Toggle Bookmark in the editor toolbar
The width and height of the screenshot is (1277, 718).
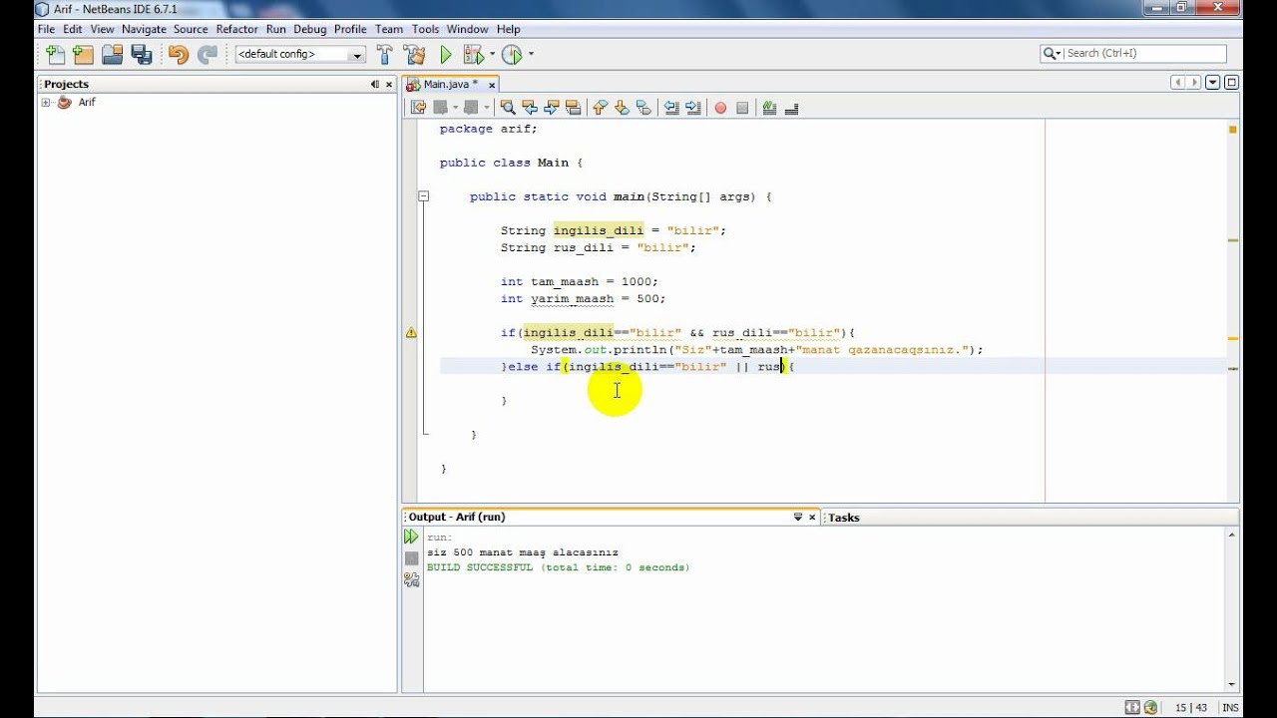pyautogui.click(x=643, y=108)
